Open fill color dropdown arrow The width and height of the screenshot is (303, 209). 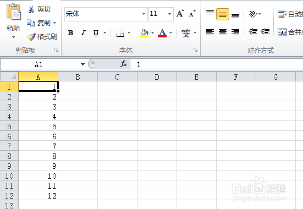pos(152,32)
